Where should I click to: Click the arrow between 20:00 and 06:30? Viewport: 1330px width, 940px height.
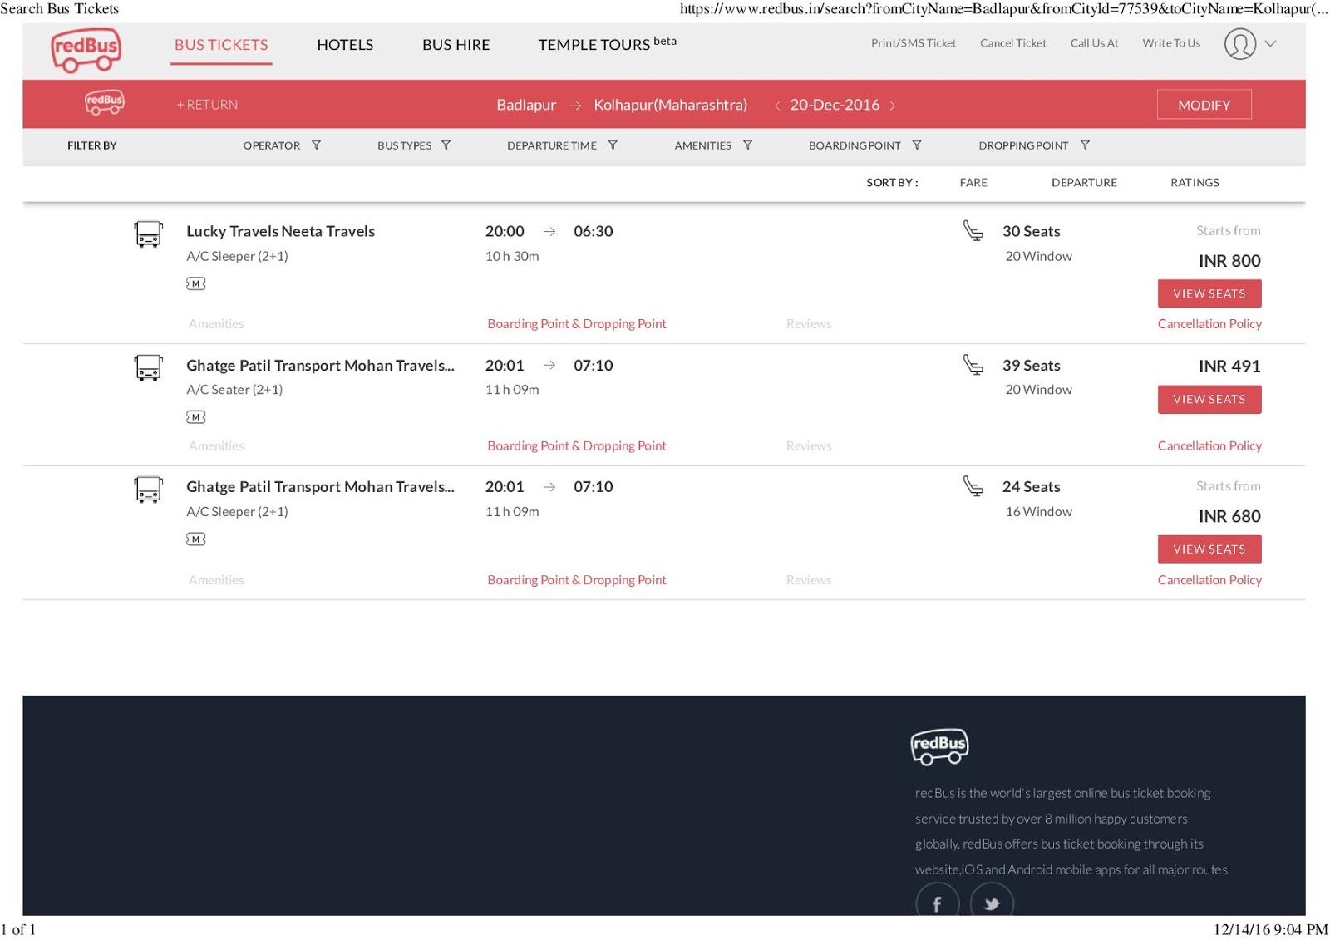(549, 232)
